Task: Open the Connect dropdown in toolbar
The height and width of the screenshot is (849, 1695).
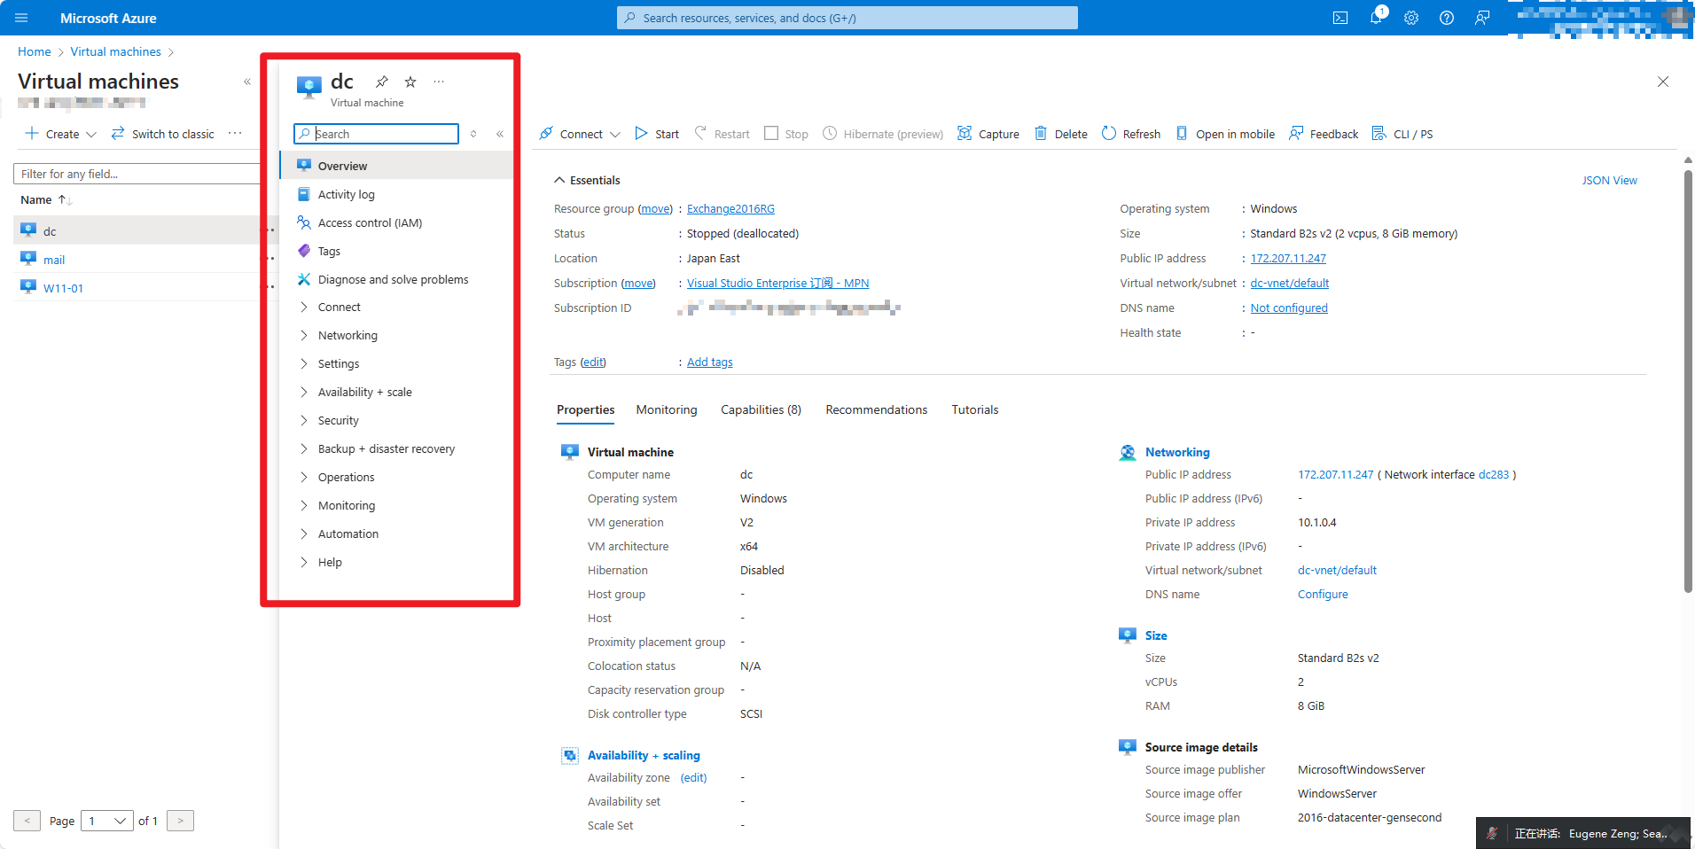Action: pos(580,134)
